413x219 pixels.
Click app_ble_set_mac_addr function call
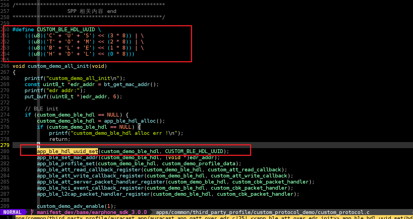(x=67, y=157)
